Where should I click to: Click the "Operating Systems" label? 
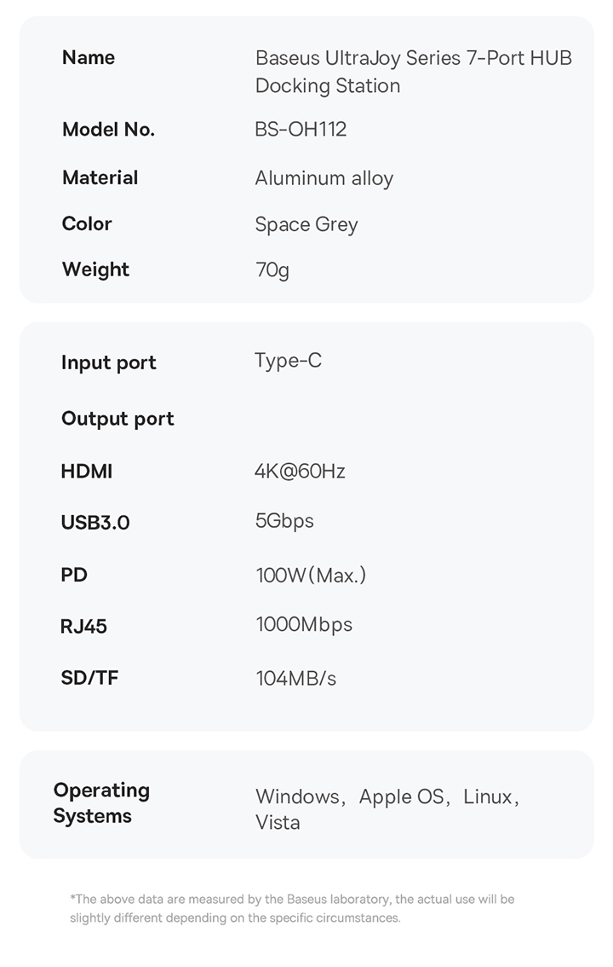[x=101, y=803]
